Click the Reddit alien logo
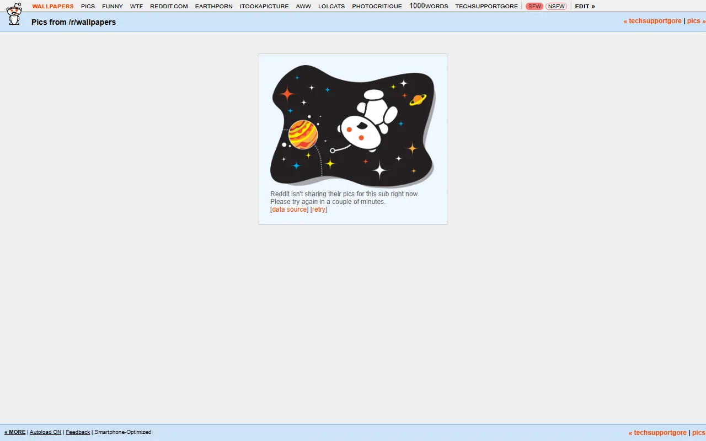 tap(14, 14)
